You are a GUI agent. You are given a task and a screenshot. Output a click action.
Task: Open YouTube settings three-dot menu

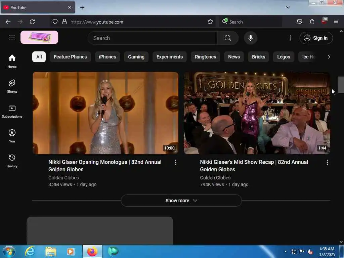point(290,38)
